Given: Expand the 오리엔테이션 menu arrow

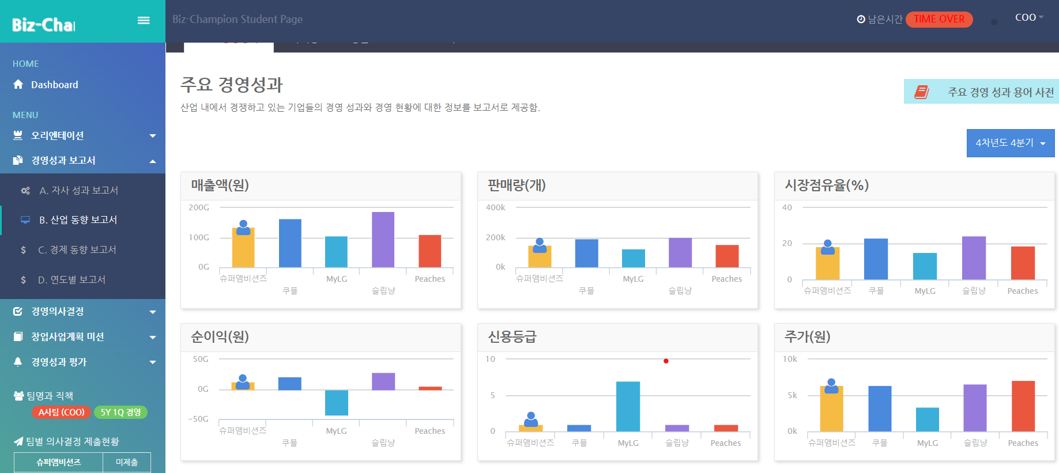Looking at the screenshot, I should click(153, 136).
